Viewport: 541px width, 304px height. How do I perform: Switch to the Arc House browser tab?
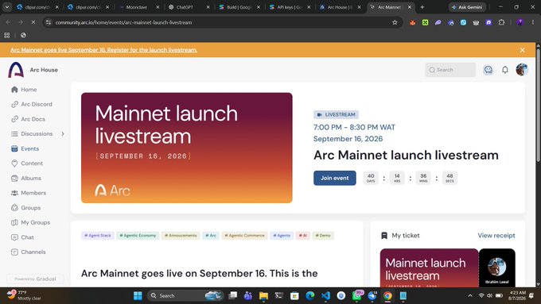pyautogui.click(x=340, y=7)
